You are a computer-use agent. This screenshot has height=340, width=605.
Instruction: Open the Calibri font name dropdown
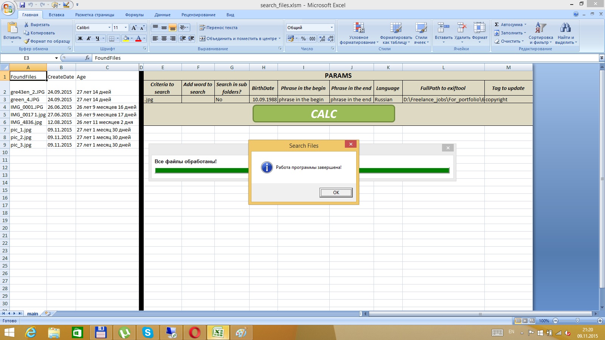pyautogui.click(x=109, y=28)
